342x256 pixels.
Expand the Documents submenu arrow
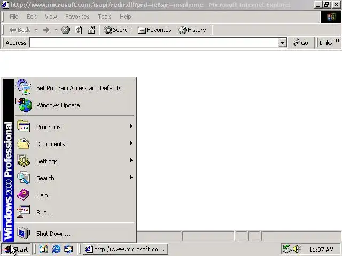[131, 143]
